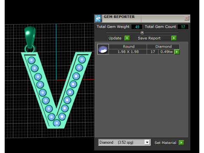Click the green arrow next to 0.49tw
The width and height of the screenshot is (204, 153).
pos(177,52)
